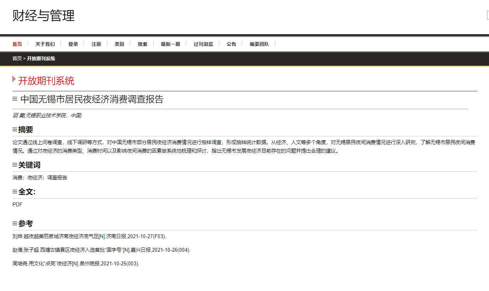Screen dimensions: 489x291
Task: Click the list icon next to 全文
Action: point(15,192)
